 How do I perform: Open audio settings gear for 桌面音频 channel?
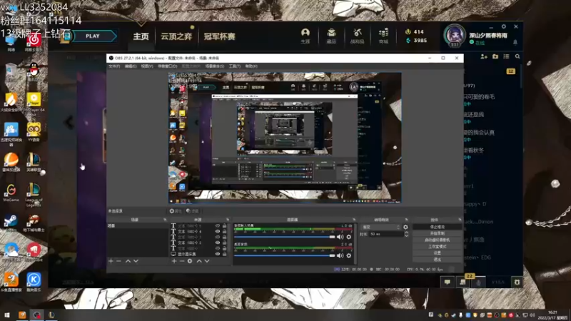(x=349, y=255)
